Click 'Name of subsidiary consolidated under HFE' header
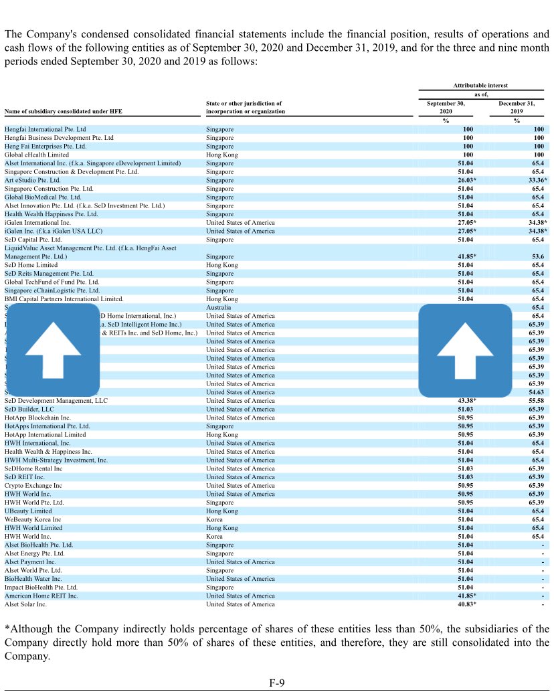Screen dimensions: 554x696 [63, 111]
